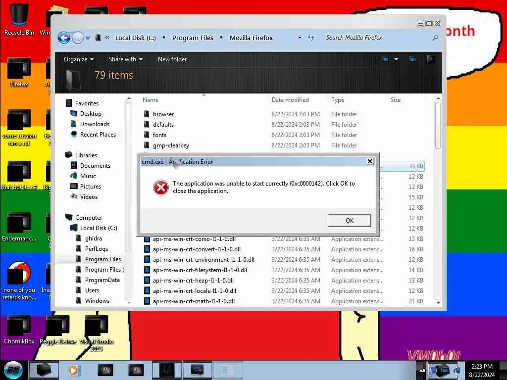Image resolution: width=507 pixels, height=380 pixels.
Task: Sort files by the Name column
Action: coord(151,100)
